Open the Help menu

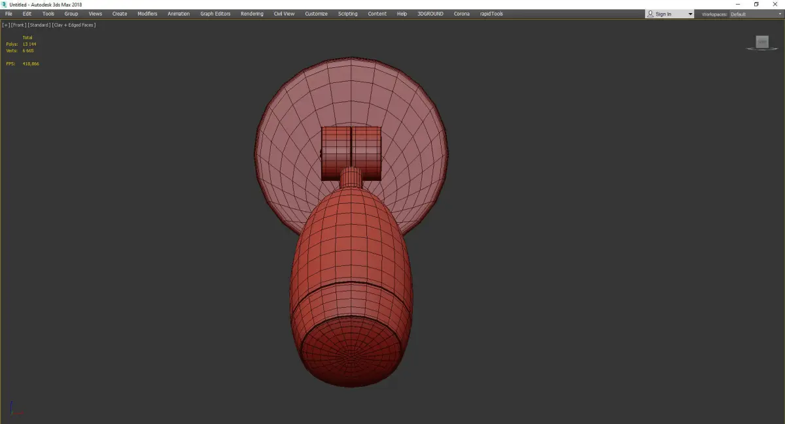402,14
